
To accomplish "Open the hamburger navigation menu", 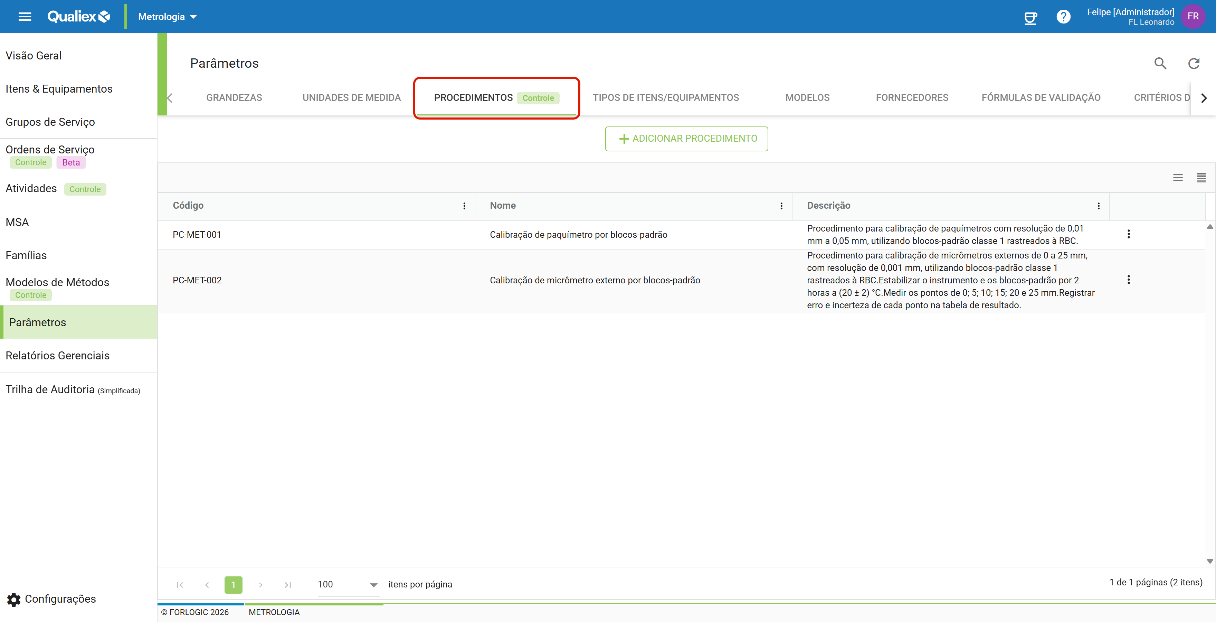I will pos(25,17).
